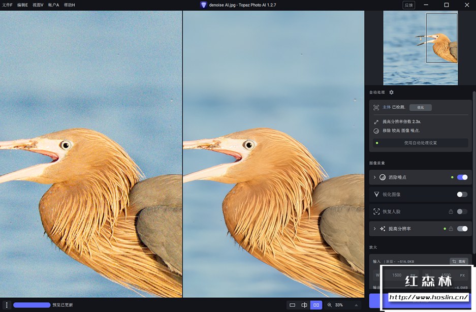Screen dimensions: 476x312
Task: Open the 视图V menu
Action: pos(38,5)
